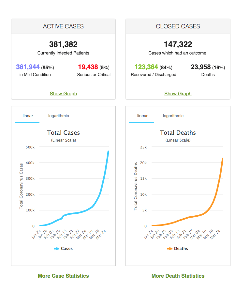This screenshot has width=236, height=293.
Task: Switch Total Cases chart to logarithmic tab
Action: tap(59, 116)
